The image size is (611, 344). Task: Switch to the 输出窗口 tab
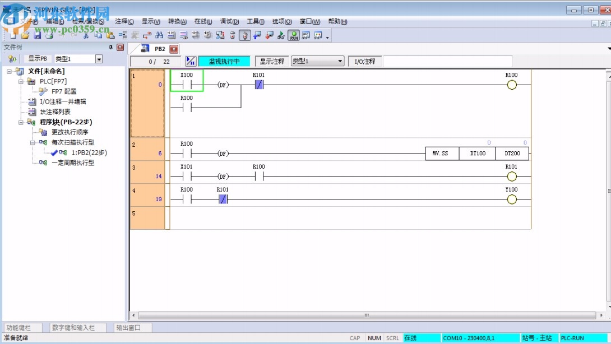(127, 327)
